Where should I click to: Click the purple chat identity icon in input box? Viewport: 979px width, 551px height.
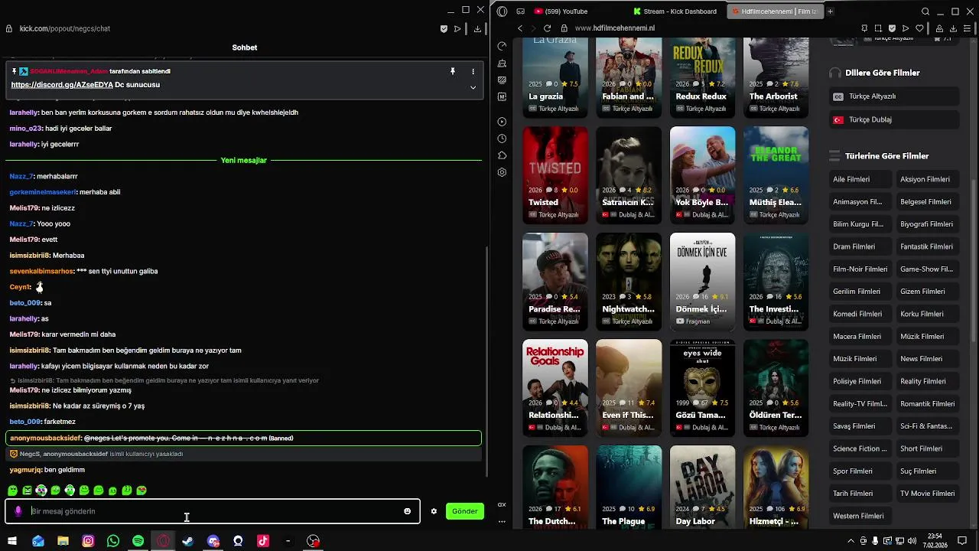click(x=18, y=511)
